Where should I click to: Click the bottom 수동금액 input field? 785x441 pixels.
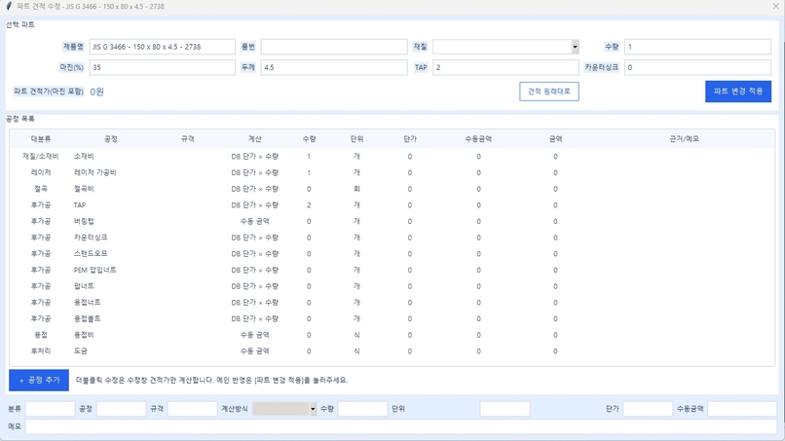coord(742,409)
